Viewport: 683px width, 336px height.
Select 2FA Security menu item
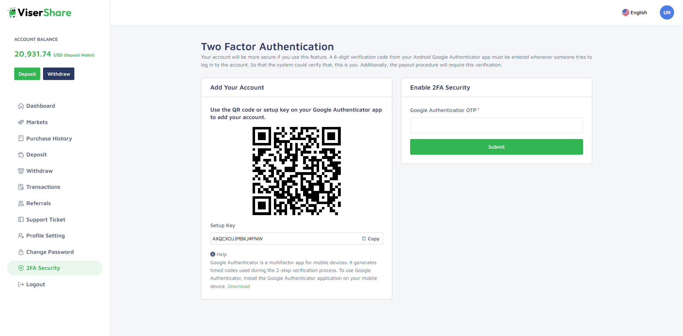pyautogui.click(x=43, y=268)
